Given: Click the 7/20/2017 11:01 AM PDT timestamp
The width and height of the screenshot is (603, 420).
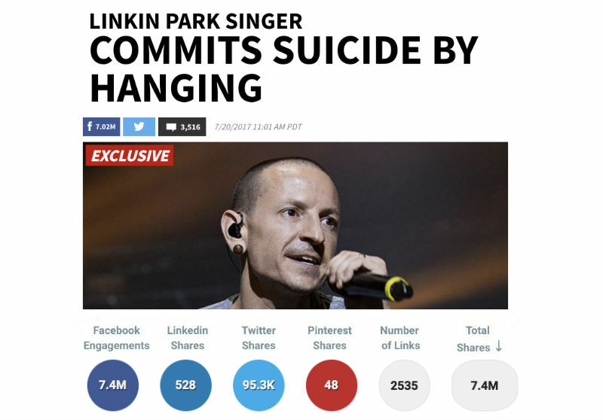Looking at the screenshot, I should [258, 126].
